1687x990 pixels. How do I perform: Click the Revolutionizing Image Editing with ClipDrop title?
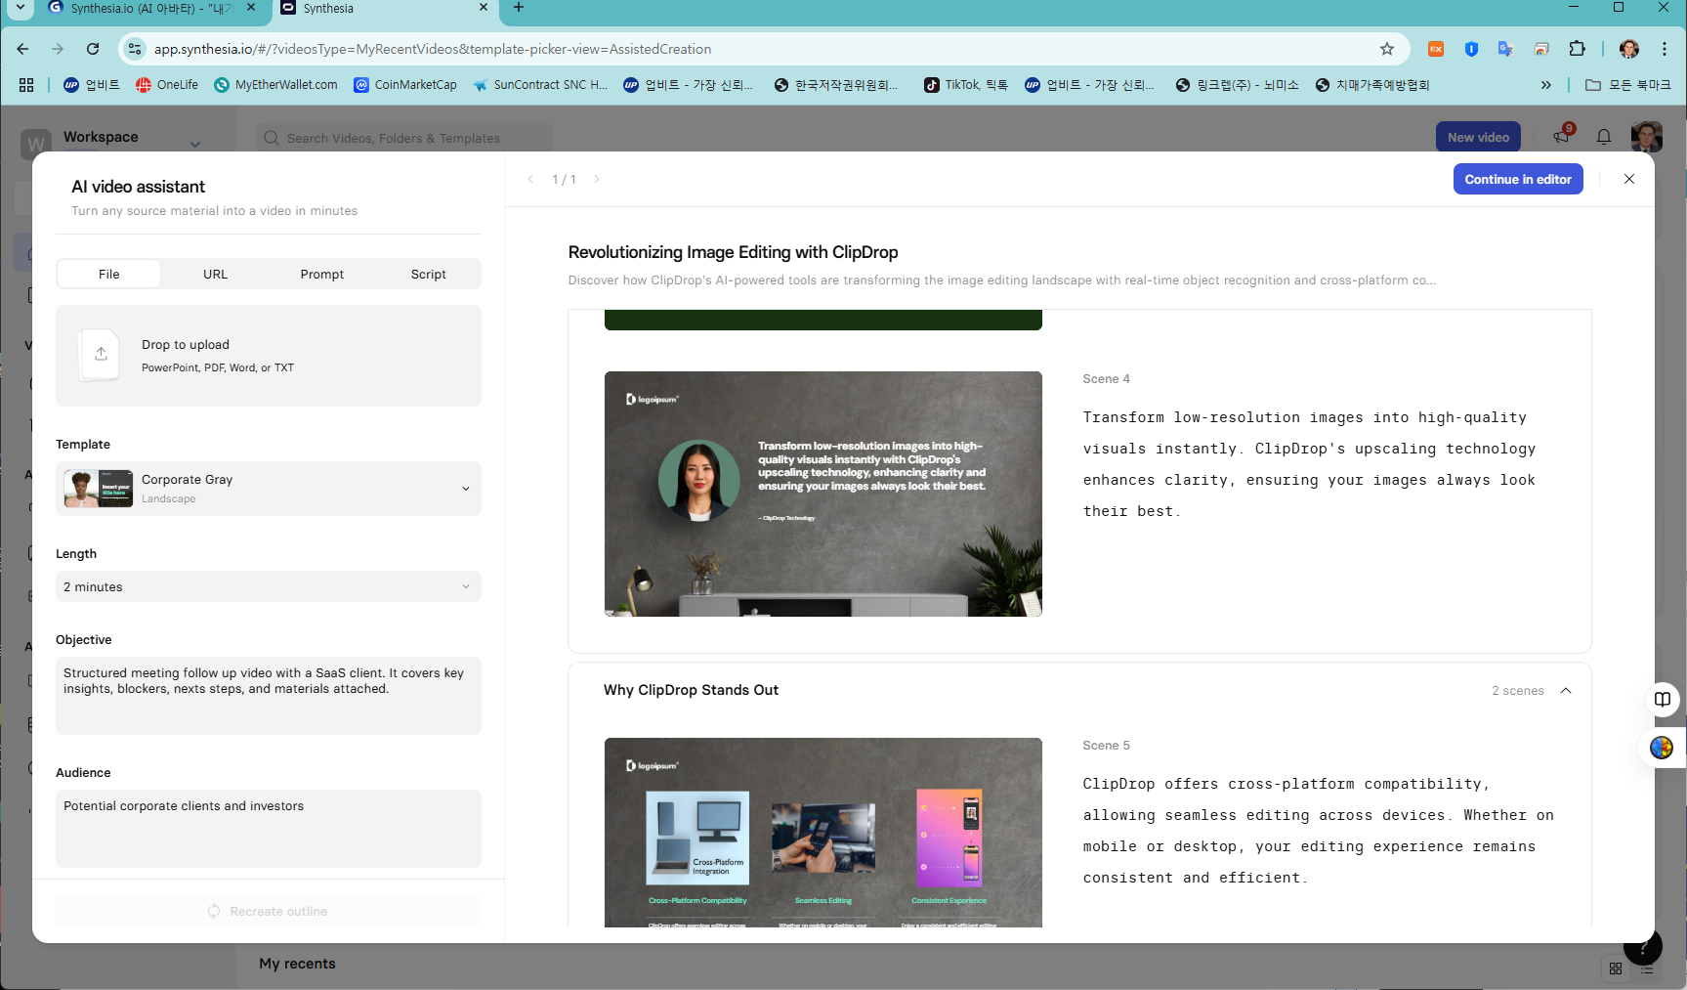(733, 252)
